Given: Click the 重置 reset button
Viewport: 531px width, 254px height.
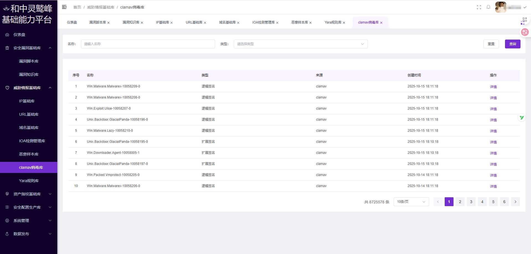Looking at the screenshot, I should pos(491,44).
